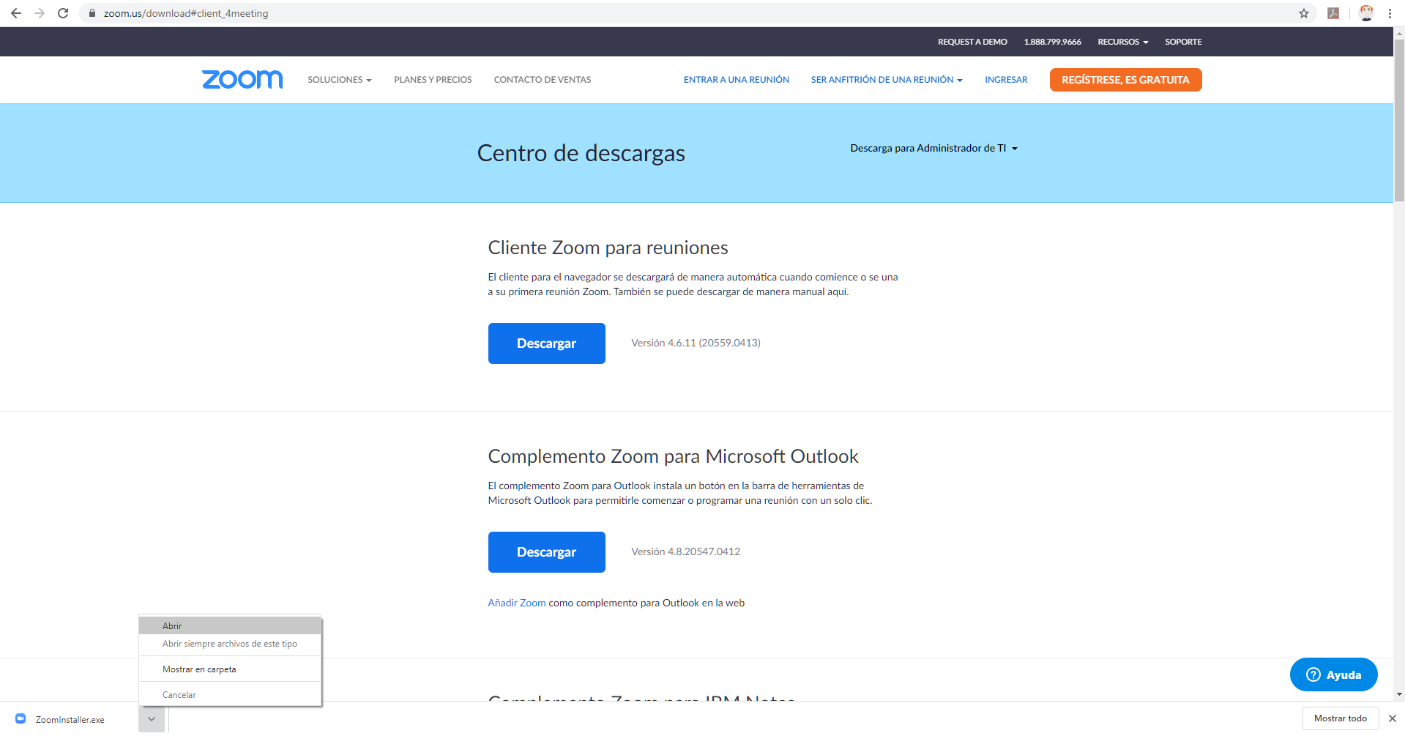Select Abrir from the context menu

point(230,625)
